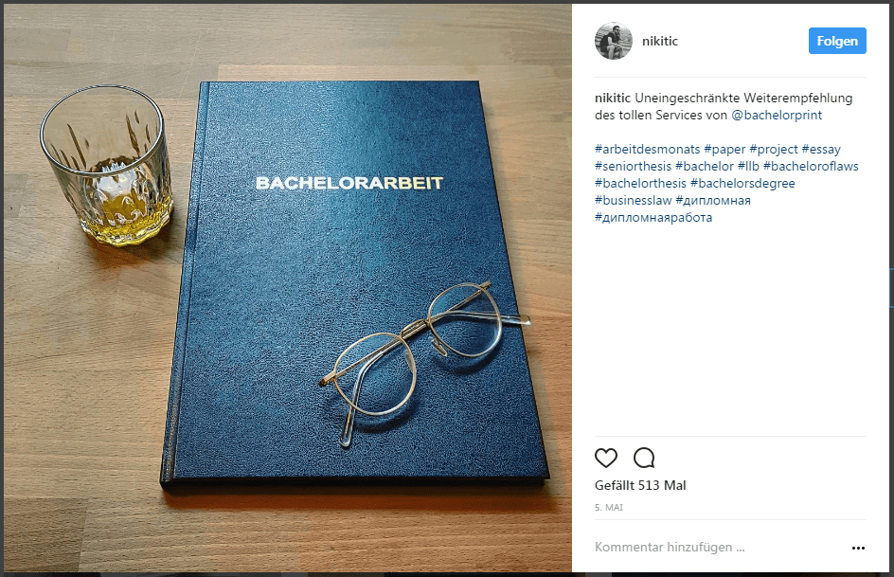
Task: Open nikitic's profile picture
Action: (x=614, y=41)
